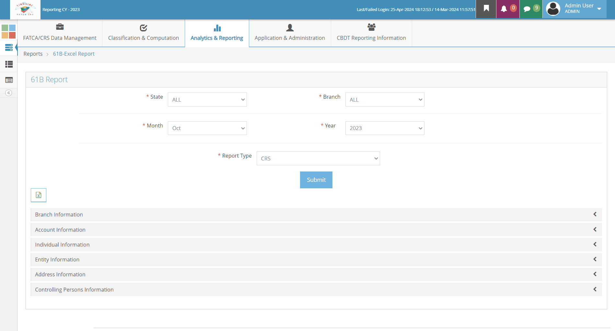
Task: Click the 61B-Excel Report breadcrumb
Action: [x=74, y=54]
